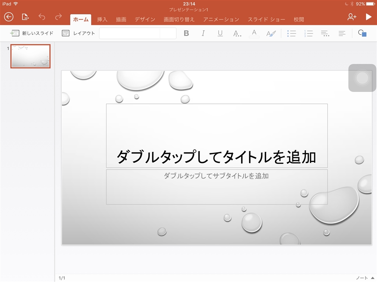Redo the last action
The width and height of the screenshot is (377, 282).
coord(58,17)
